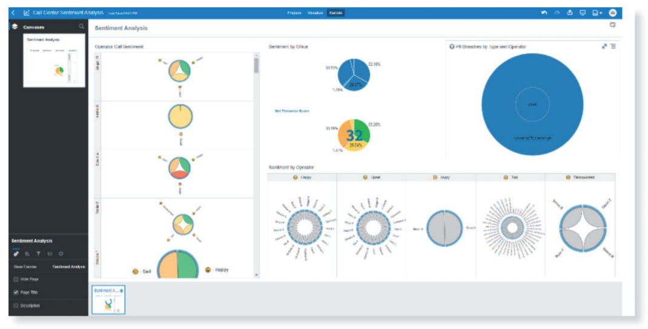Uncheck the Page Title checkbox
The height and width of the screenshot is (329, 648).
pyautogui.click(x=16, y=292)
